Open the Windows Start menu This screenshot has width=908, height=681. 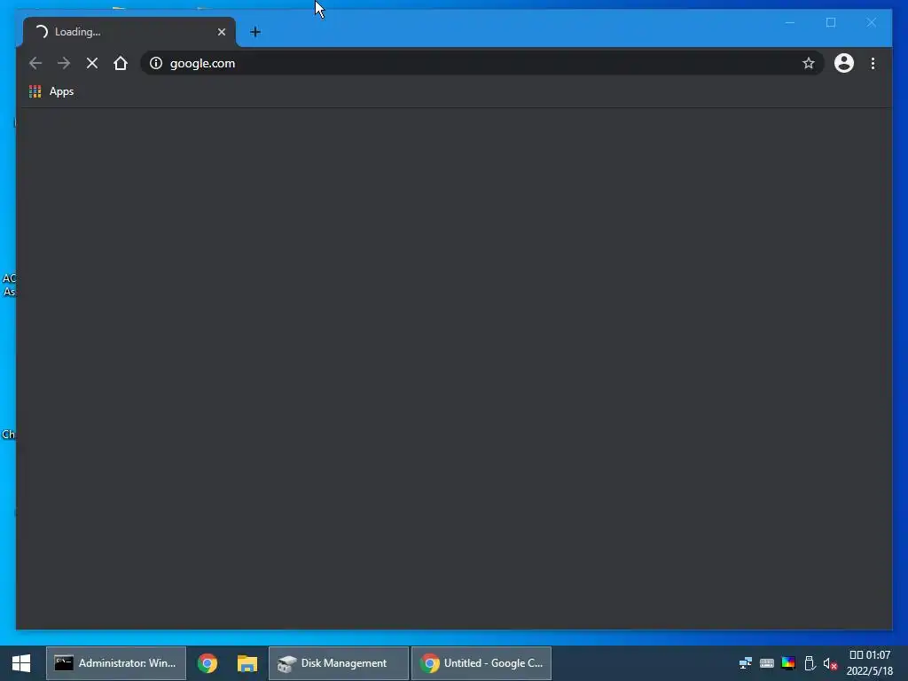[21, 663]
